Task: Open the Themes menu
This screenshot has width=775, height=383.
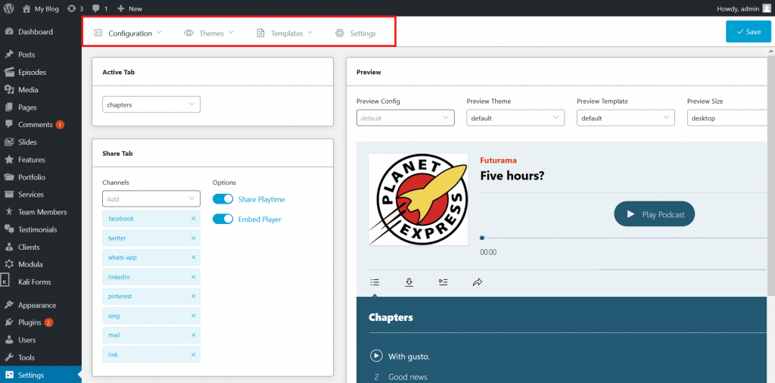Action: (209, 33)
